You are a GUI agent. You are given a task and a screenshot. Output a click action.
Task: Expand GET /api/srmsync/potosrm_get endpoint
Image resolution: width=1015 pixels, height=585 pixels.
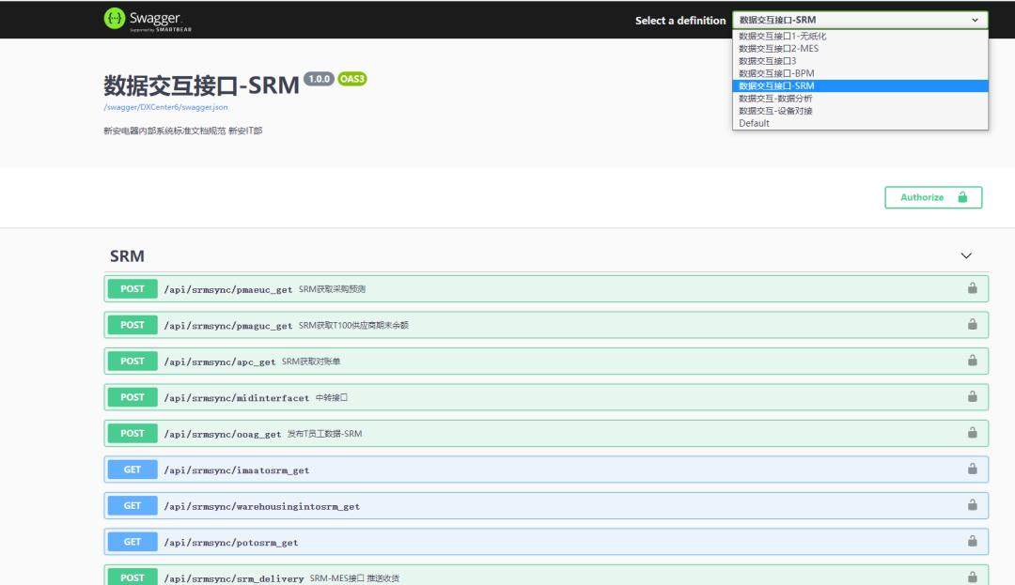(x=230, y=543)
